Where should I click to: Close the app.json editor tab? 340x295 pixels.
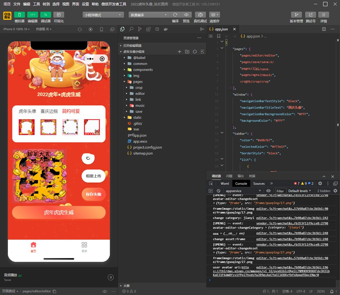click(234, 29)
